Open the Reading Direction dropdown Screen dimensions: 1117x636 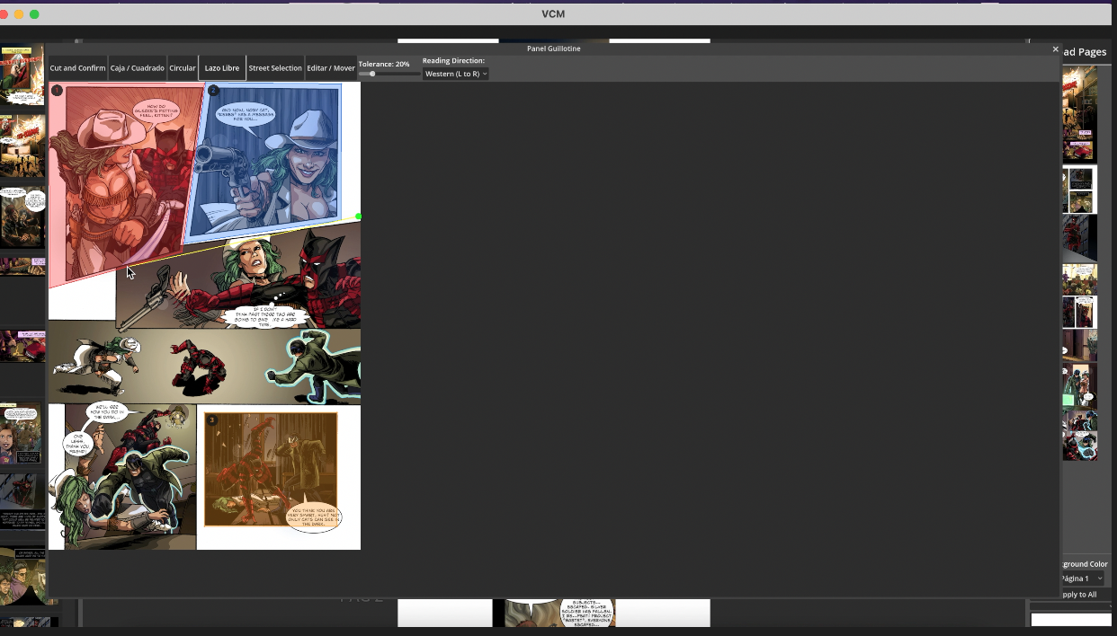(x=456, y=74)
